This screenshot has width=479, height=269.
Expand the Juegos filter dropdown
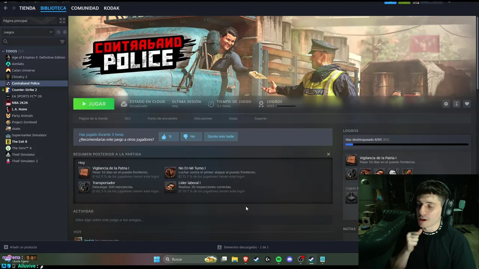coord(27,32)
